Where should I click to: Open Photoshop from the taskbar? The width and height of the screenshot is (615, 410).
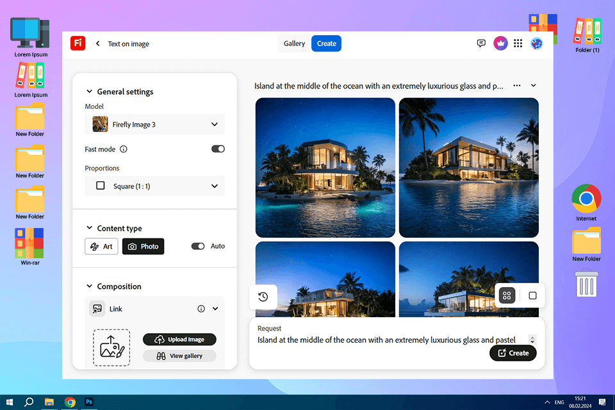click(x=89, y=402)
